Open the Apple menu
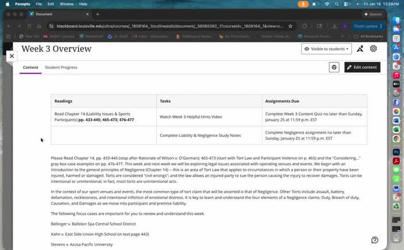This screenshot has height=250, width=404. pos(7,4)
